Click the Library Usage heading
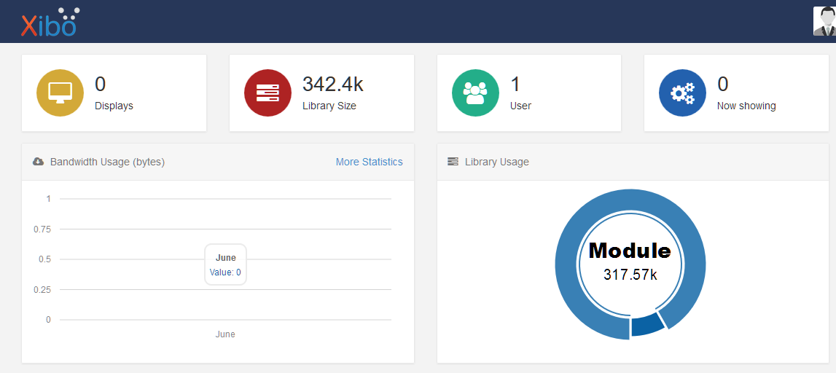 tap(497, 162)
